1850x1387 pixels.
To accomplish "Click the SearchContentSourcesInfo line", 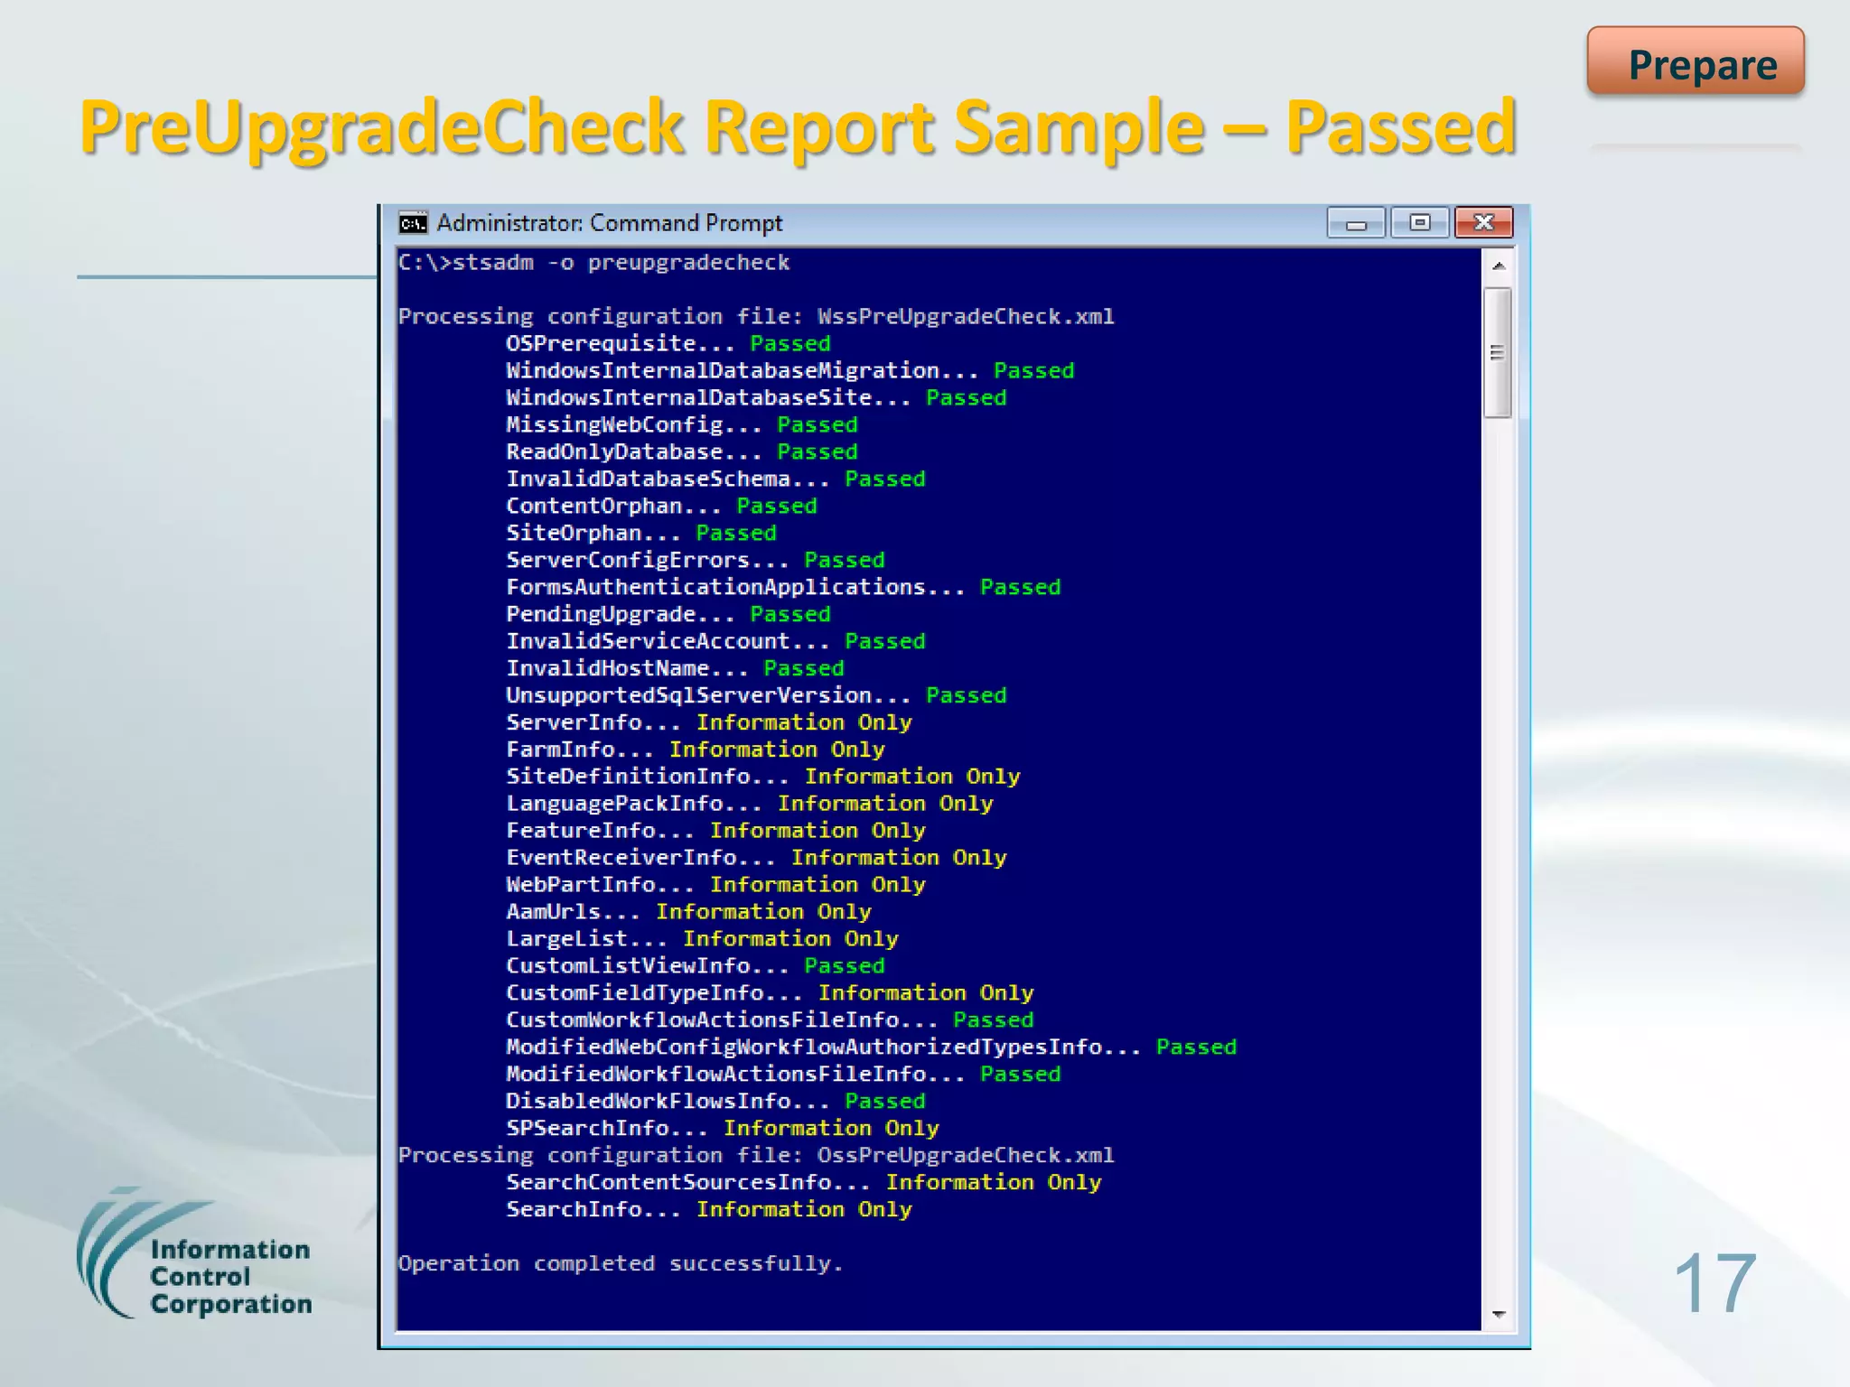I will tap(804, 1184).
